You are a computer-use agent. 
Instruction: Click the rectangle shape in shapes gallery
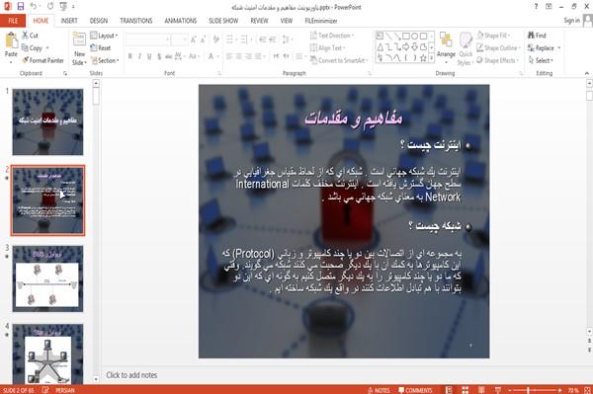(406, 37)
